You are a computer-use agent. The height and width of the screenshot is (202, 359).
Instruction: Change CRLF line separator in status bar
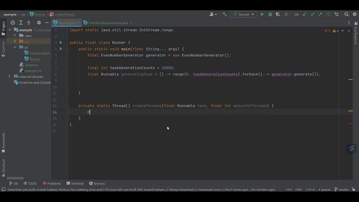[x=298, y=190]
